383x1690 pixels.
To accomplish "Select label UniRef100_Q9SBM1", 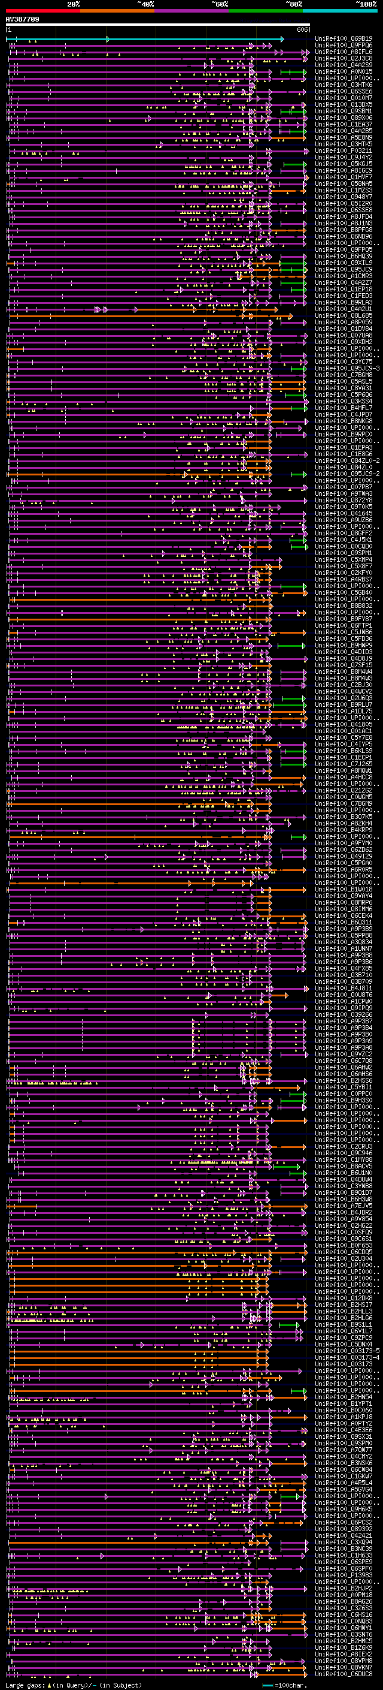I will tap(344, 111).
